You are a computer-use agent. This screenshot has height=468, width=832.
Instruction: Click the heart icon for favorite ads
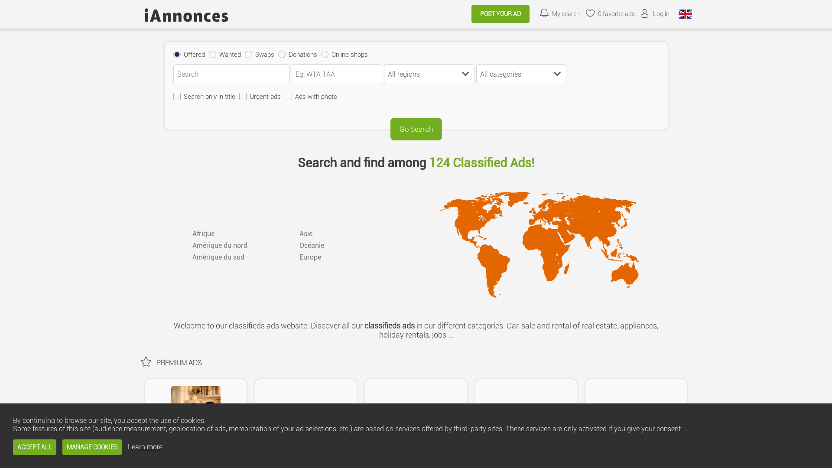[590, 13]
